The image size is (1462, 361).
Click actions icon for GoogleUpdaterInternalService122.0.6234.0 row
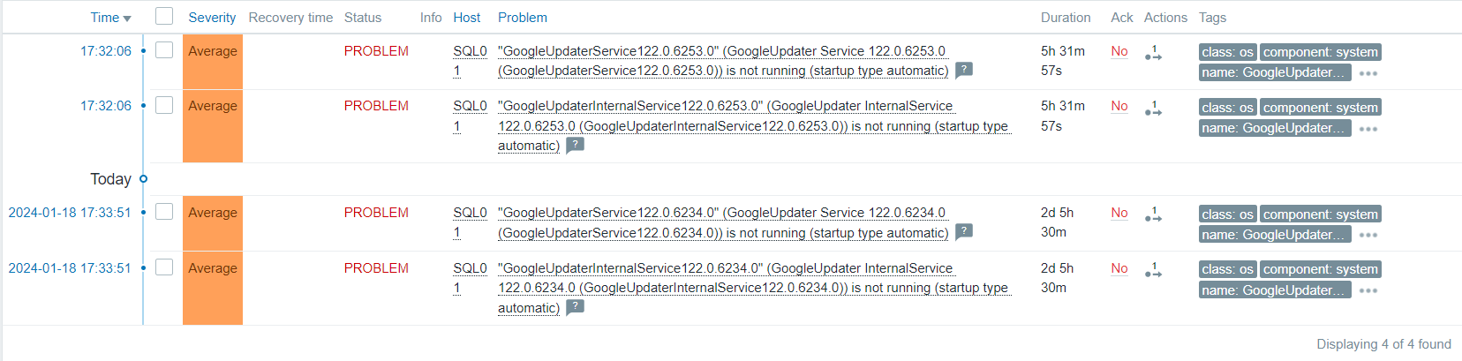(x=1153, y=270)
